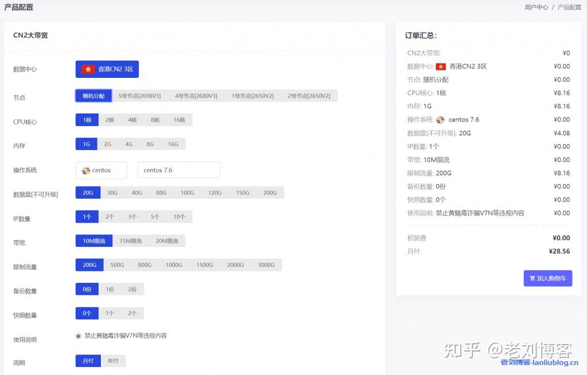Select 2核 CPU core option
This screenshot has height=375, width=587.
pyautogui.click(x=109, y=120)
